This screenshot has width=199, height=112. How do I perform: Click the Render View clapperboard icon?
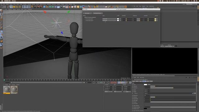click(35, 7)
